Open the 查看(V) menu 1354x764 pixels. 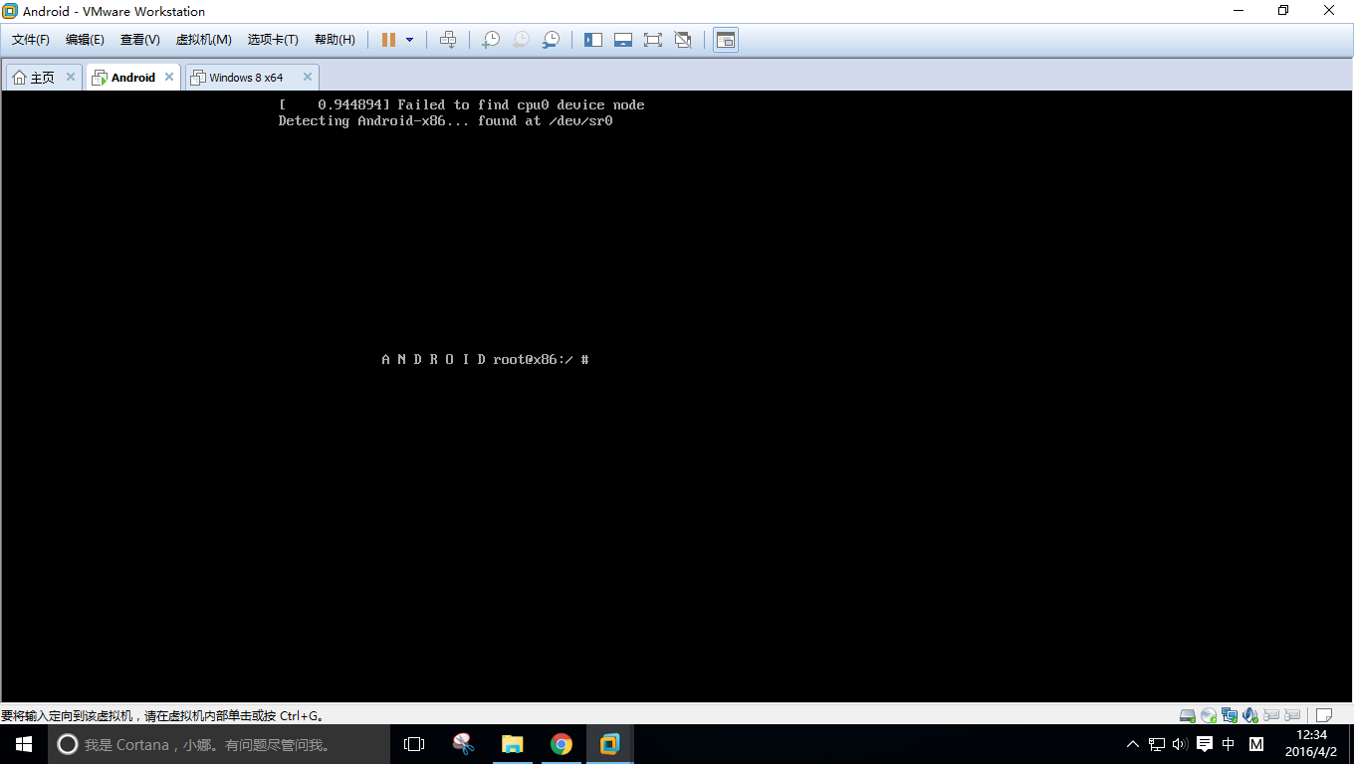click(140, 40)
